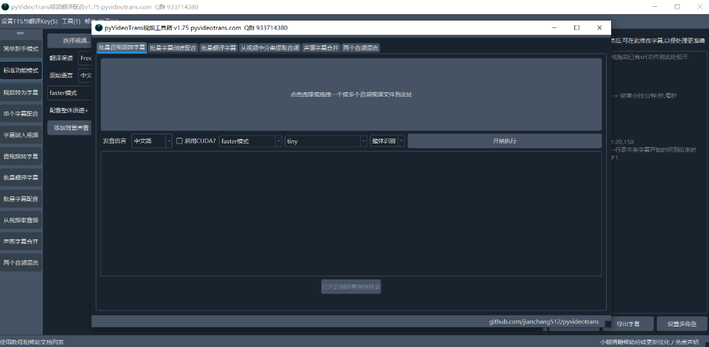The height and width of the screenshot is (347, 709).
Task: Select the 批量翻译字幕 tab
Action: 218,48
